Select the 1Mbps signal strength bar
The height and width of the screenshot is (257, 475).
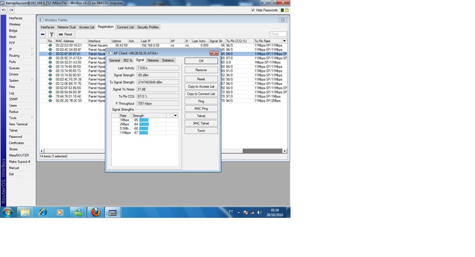pos(144,120)
